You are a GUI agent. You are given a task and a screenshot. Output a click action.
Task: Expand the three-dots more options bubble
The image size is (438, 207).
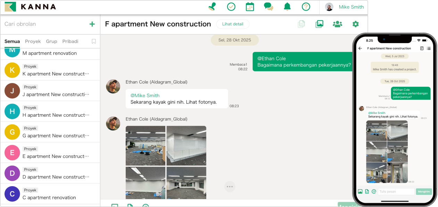coord(230,187)
